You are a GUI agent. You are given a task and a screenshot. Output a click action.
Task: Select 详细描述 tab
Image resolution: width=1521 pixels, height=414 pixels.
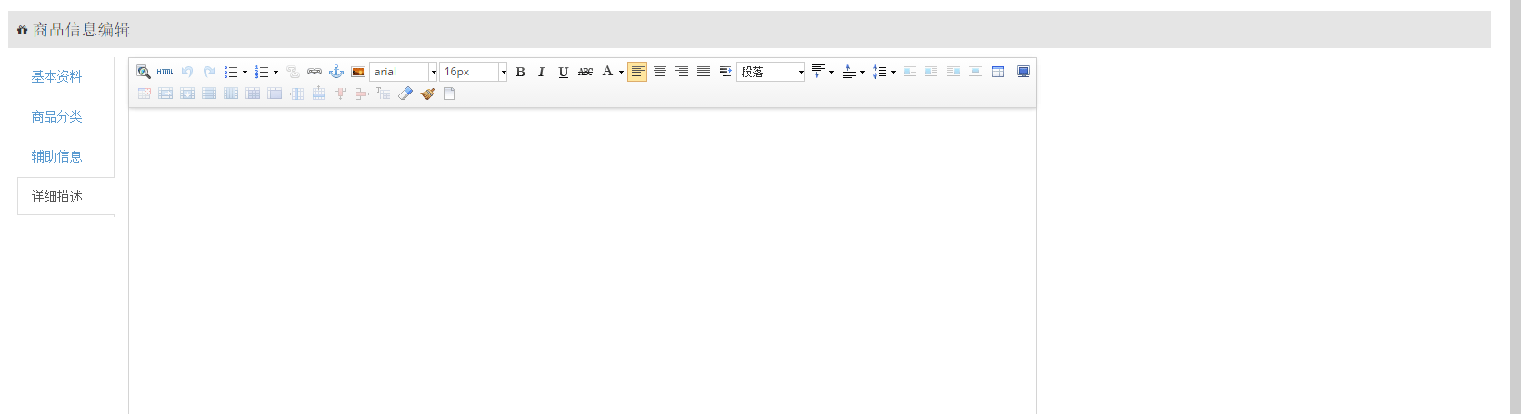coord(57,196)
